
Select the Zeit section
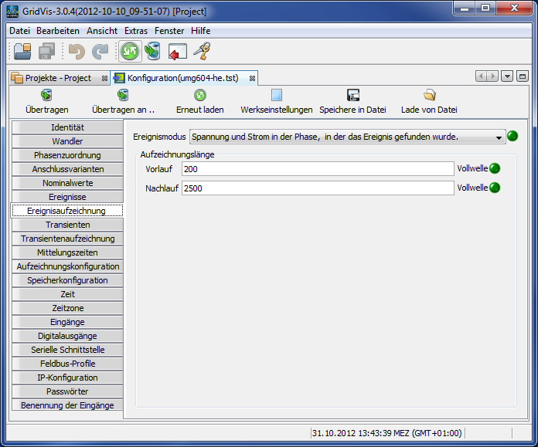[x=67, y=294]
